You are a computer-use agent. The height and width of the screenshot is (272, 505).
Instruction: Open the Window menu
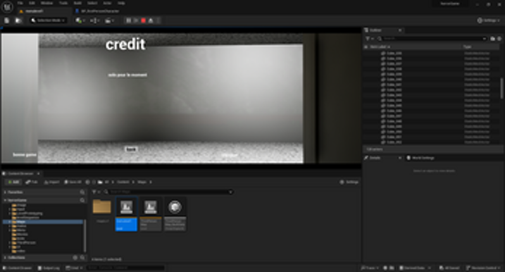pyautogui.click(x=47, y=3)
